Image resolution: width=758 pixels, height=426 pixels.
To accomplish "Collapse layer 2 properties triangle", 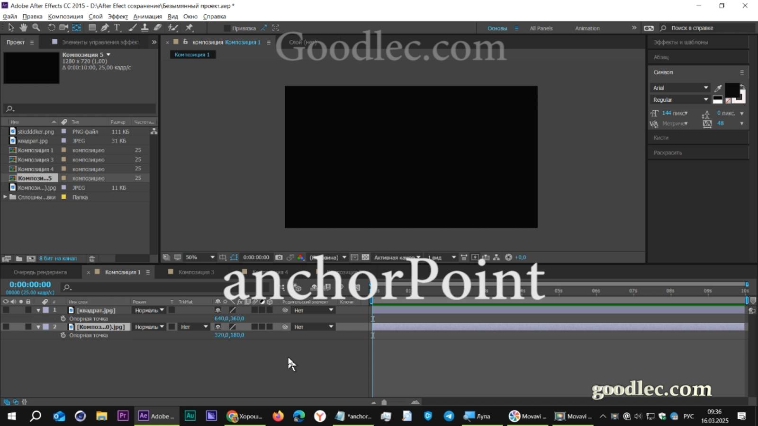I will [x=38, y=327].
